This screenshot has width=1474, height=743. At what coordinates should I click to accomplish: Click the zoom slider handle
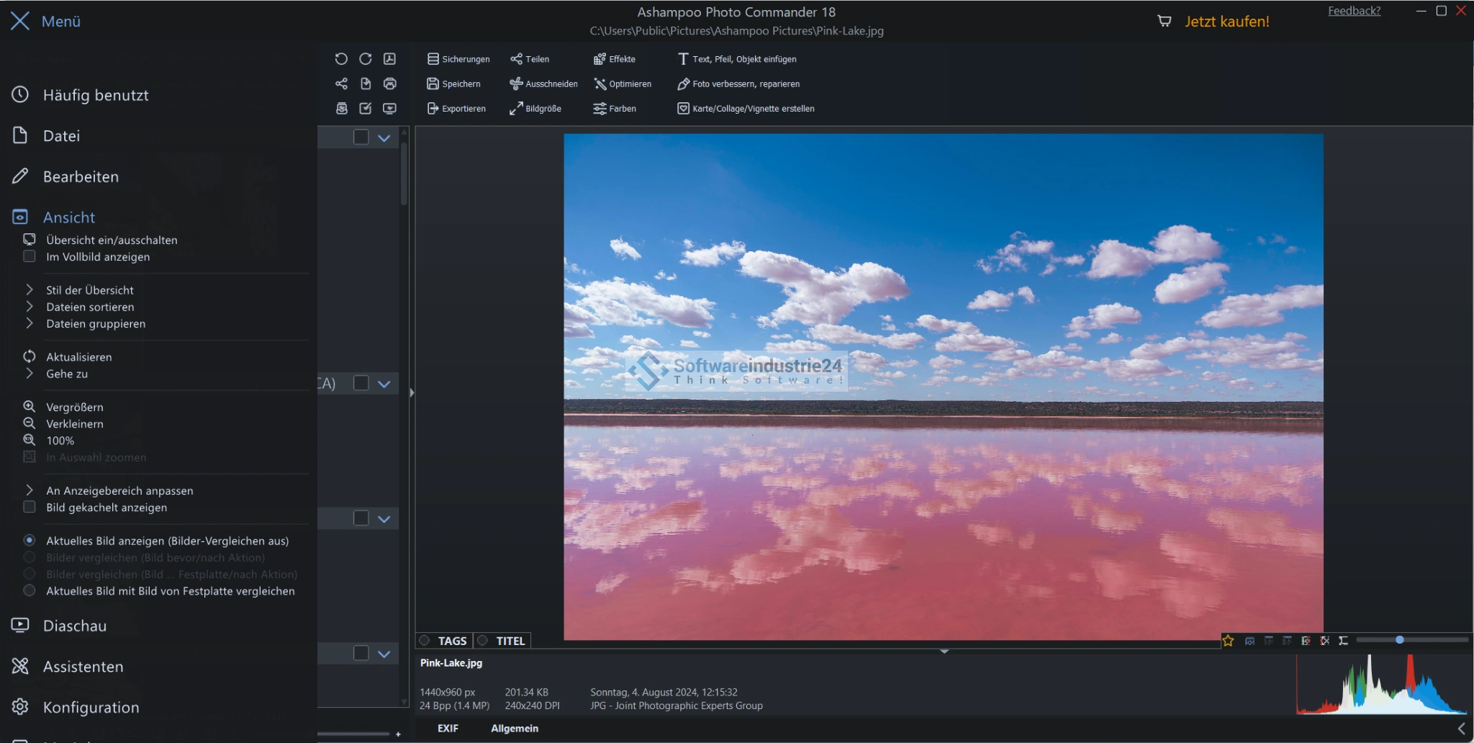click(1399, 640)
